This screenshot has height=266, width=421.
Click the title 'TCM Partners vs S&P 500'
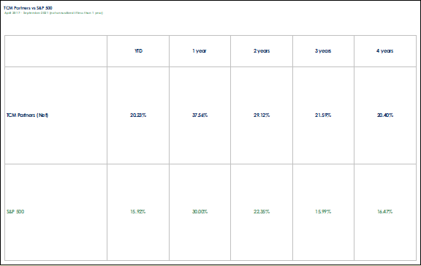click(x=28, y=8)
